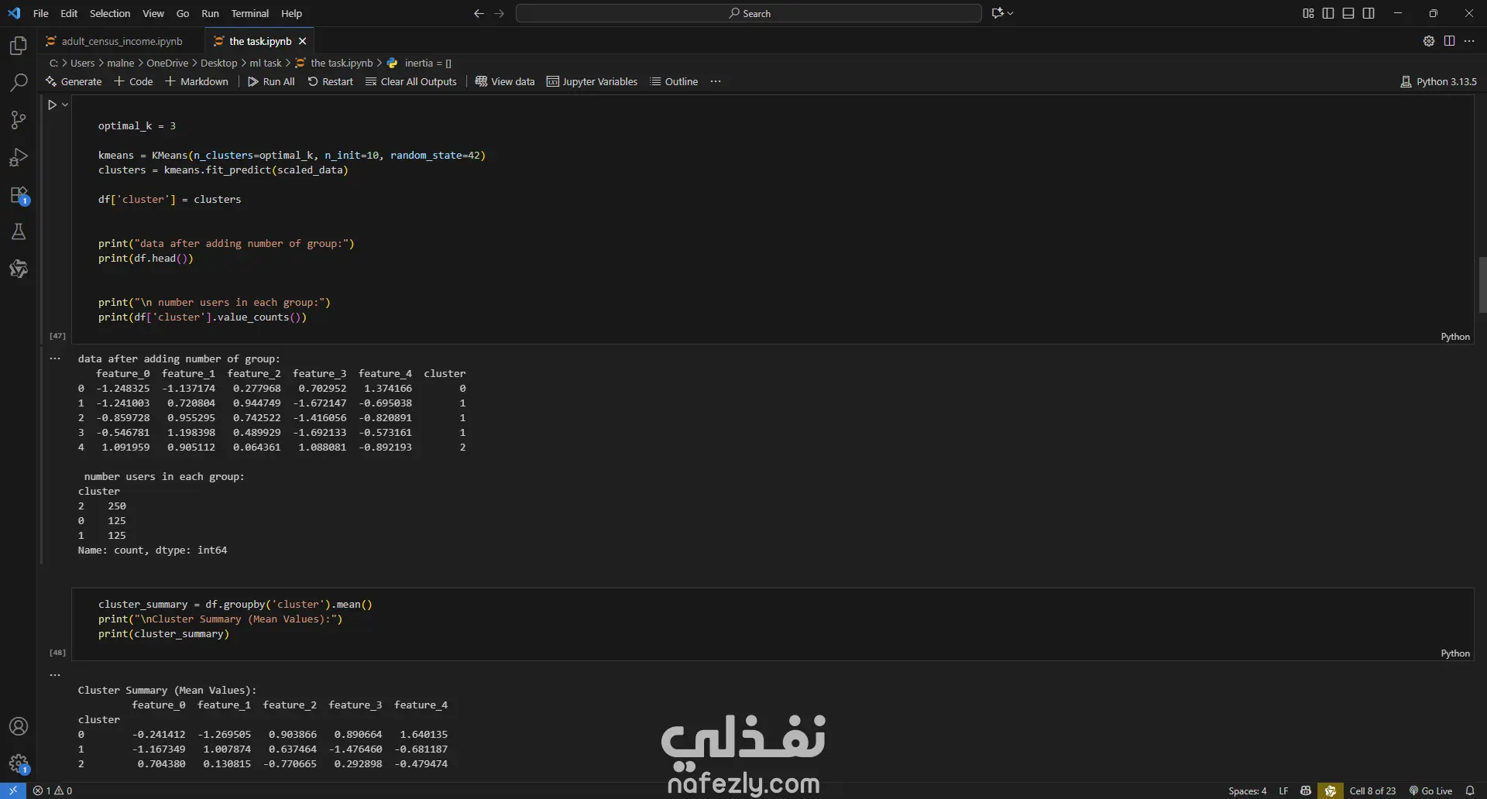Click the vertical scrollbar thumb in editor
This screenshot has width=1487, height=799.
[1482, 284]
